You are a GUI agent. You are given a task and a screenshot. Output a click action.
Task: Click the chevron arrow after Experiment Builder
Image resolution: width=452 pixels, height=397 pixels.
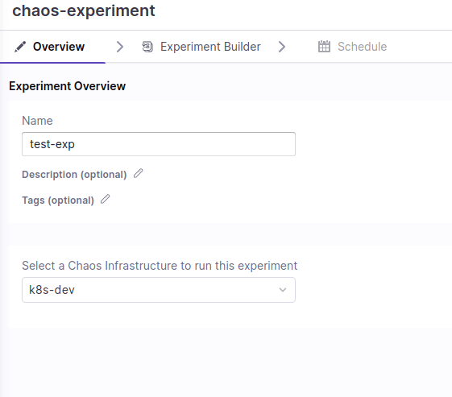click(282, 47)
